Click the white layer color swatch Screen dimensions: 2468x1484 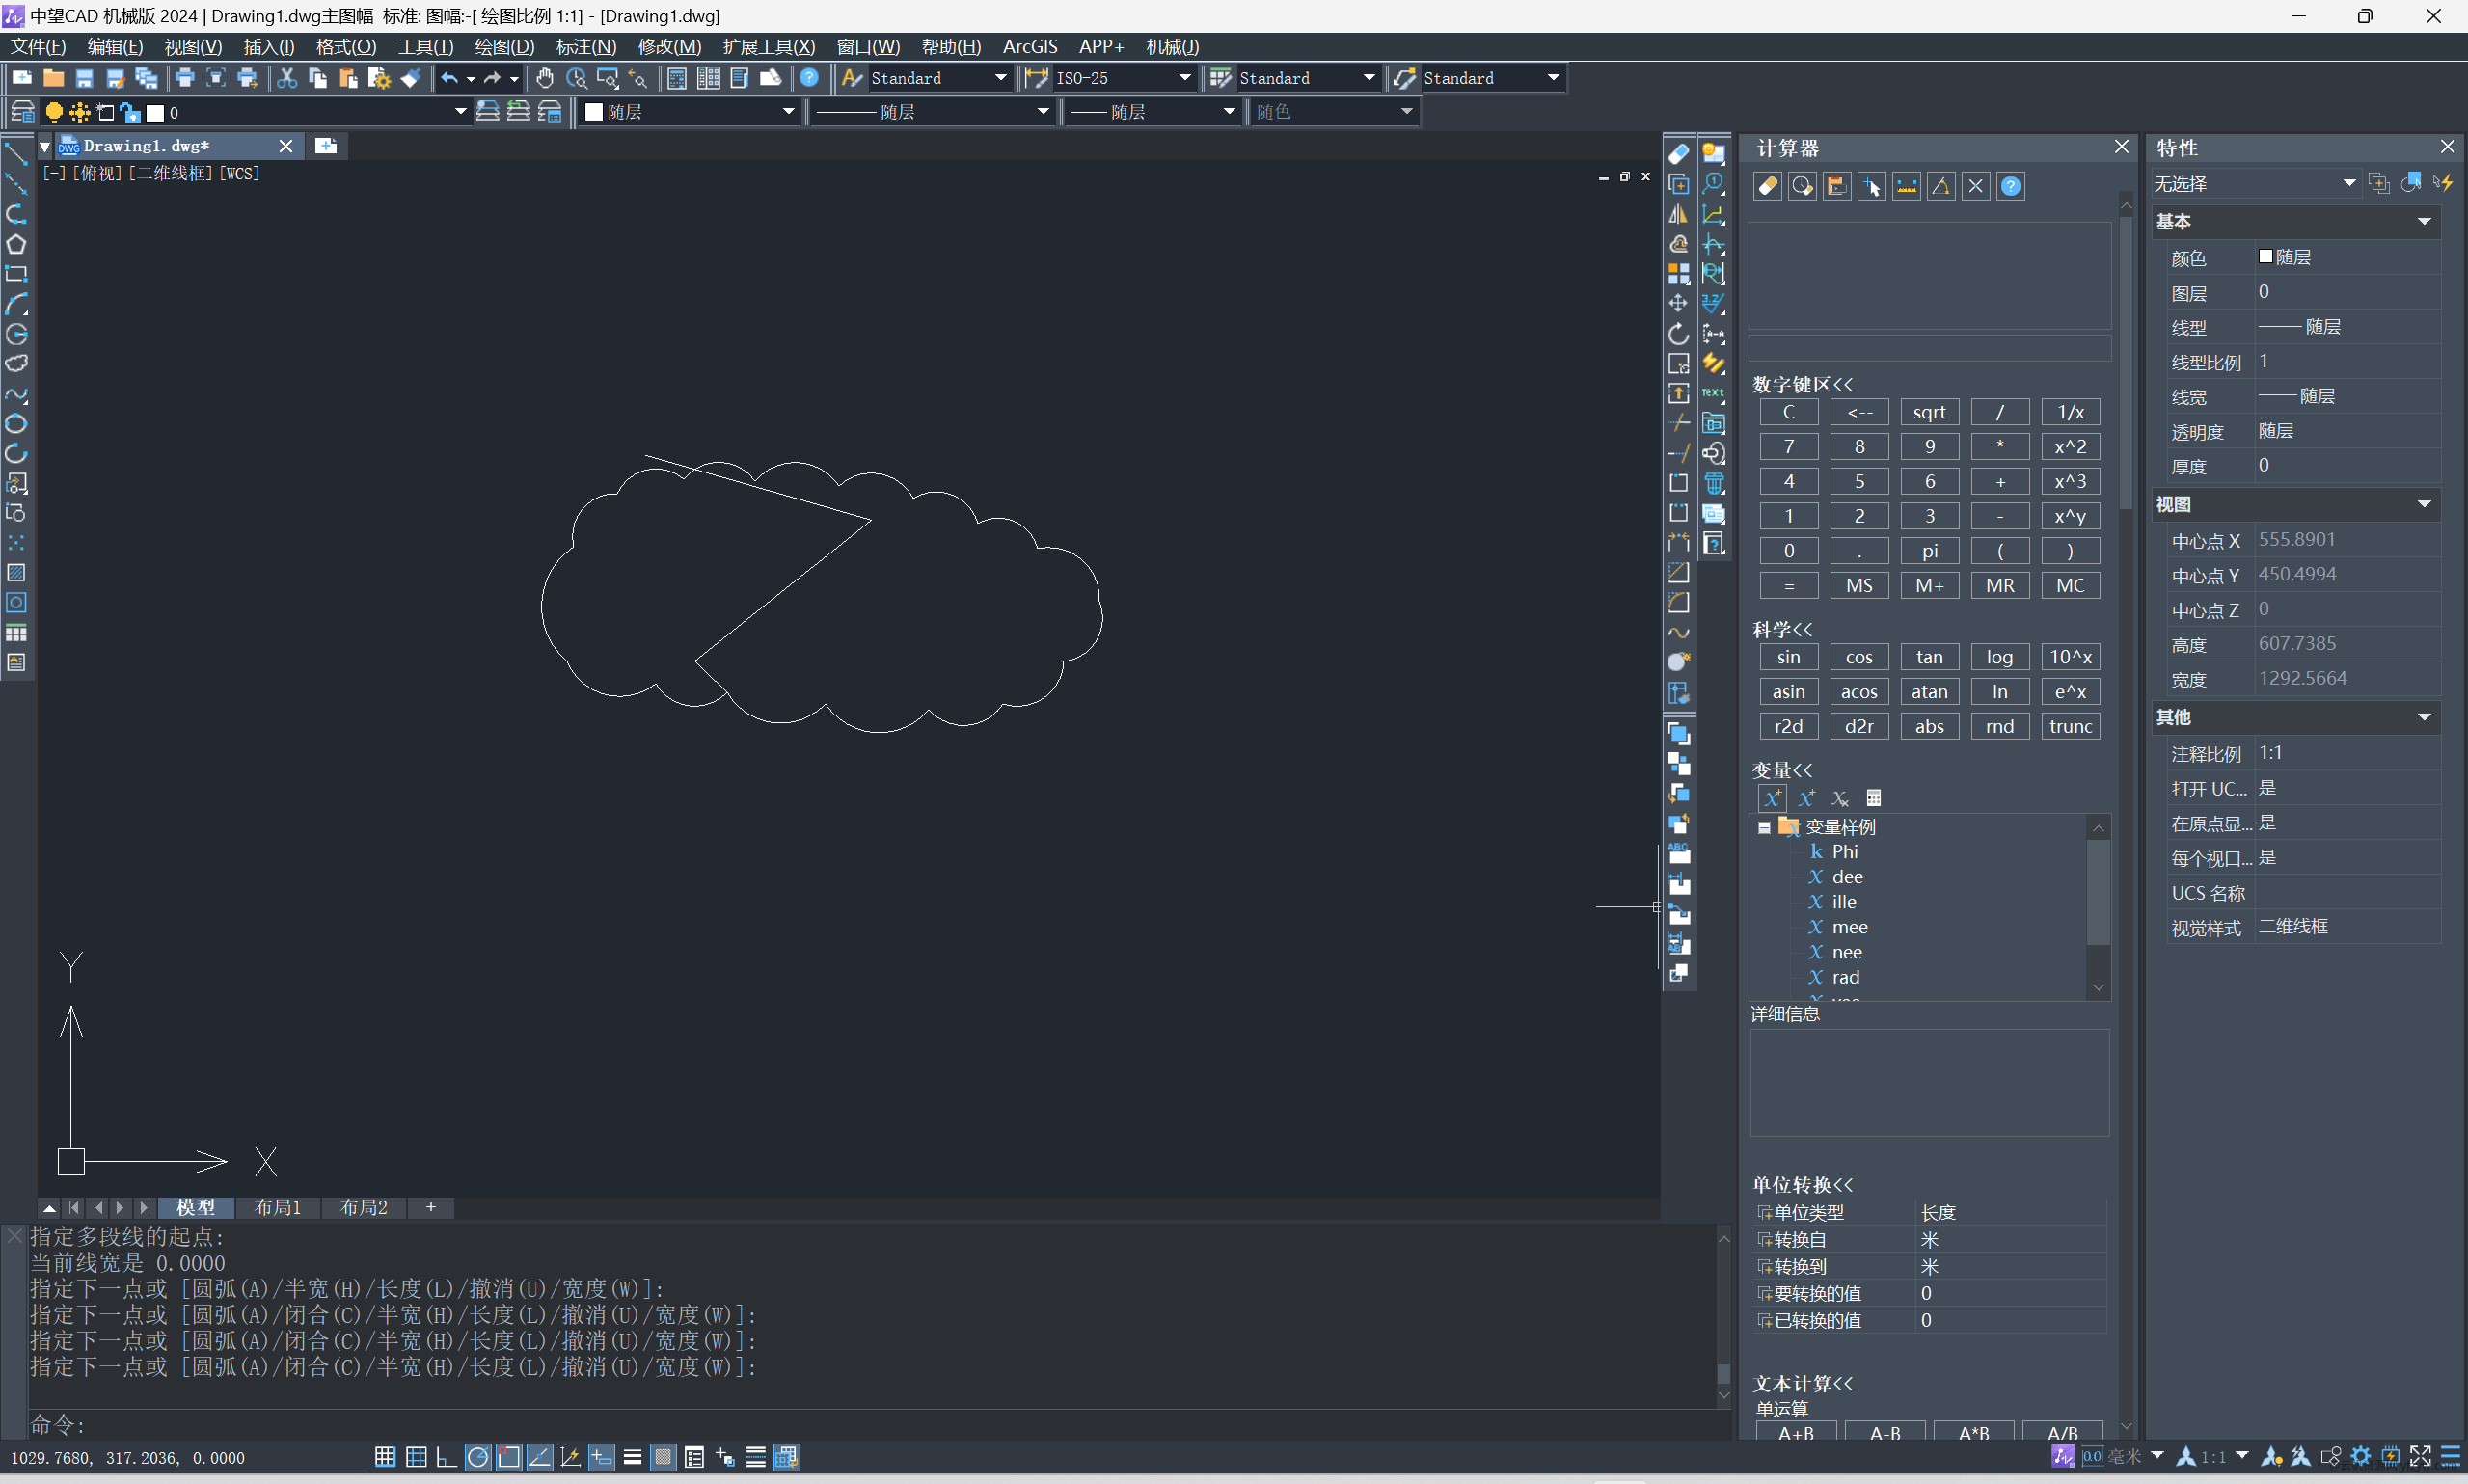(155, 113)
